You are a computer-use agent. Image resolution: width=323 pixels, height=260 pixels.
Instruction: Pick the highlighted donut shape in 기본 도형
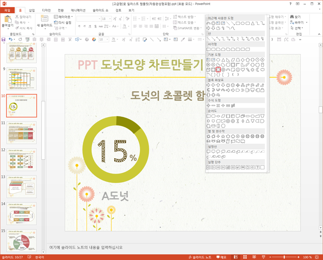pos(218,70)
